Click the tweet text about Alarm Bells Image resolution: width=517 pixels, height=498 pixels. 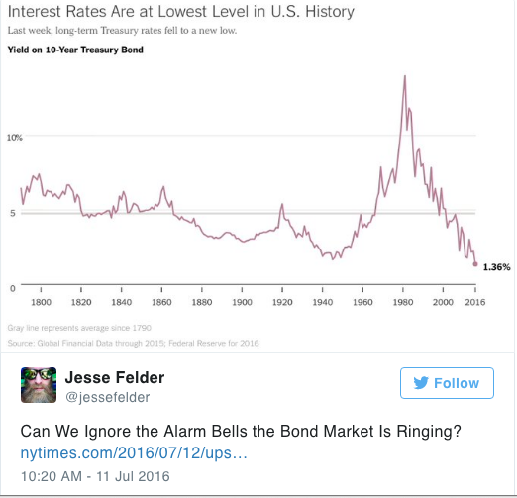click(x=241, y=431)
